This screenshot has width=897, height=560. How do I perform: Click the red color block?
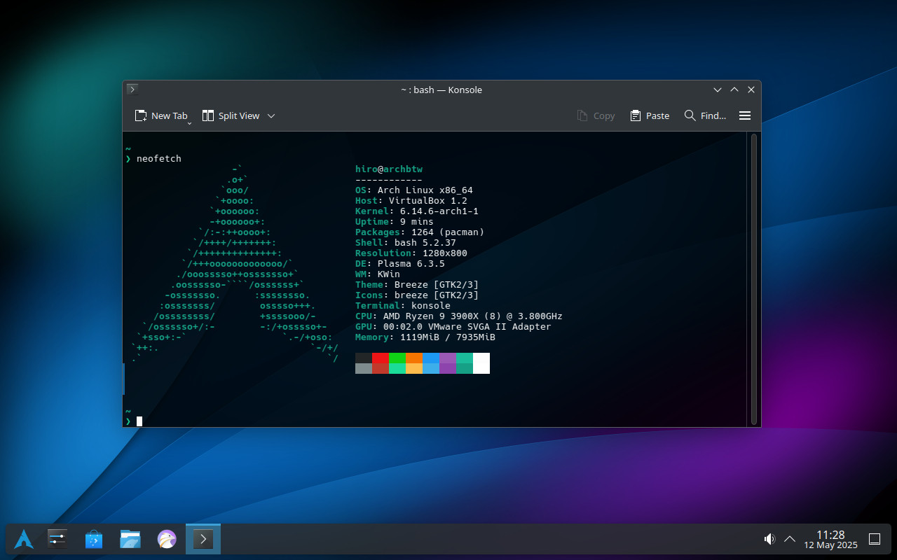tap(381, 358)
